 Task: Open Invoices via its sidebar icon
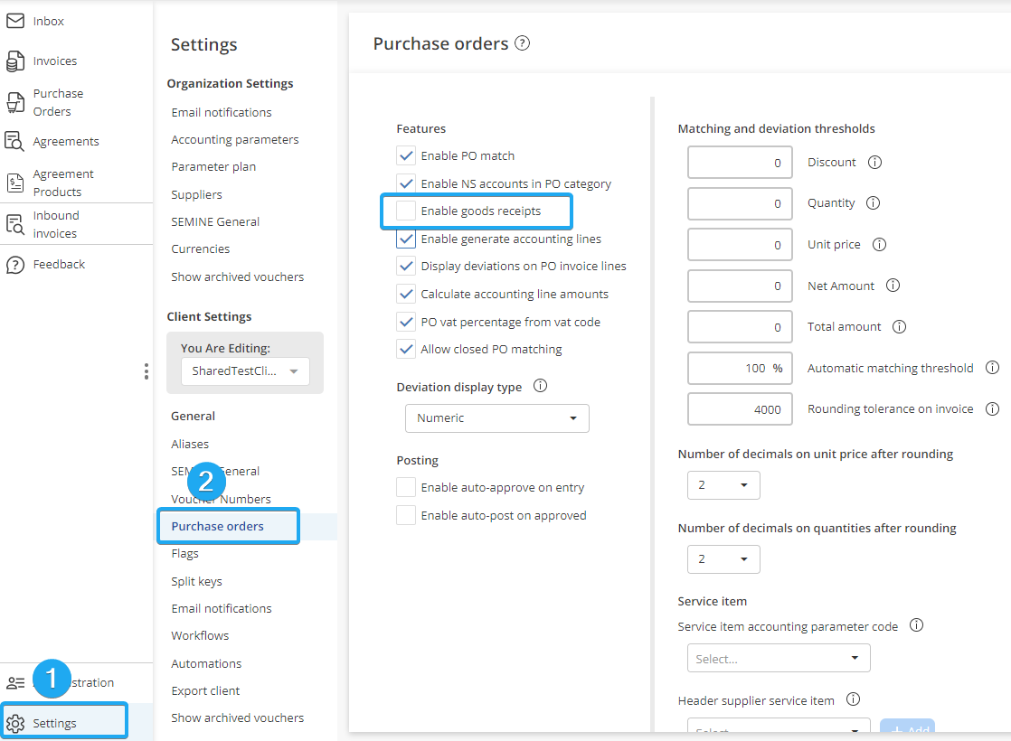coord(15,61)
